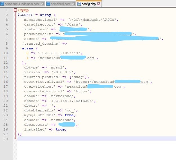Viewport: 176px width, 160px height.
Task: Click '\\OC\\Memcache\\APCu' value
Action: pyautogui.click(x=92, y=20)
